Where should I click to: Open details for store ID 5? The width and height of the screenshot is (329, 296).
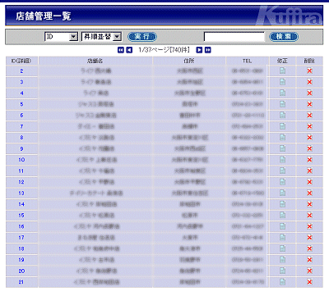point(21,104)
